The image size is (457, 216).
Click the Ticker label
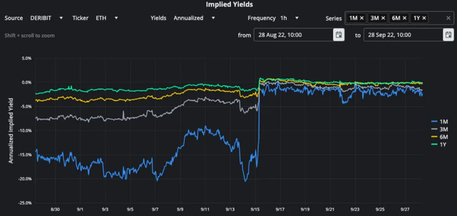81,18
